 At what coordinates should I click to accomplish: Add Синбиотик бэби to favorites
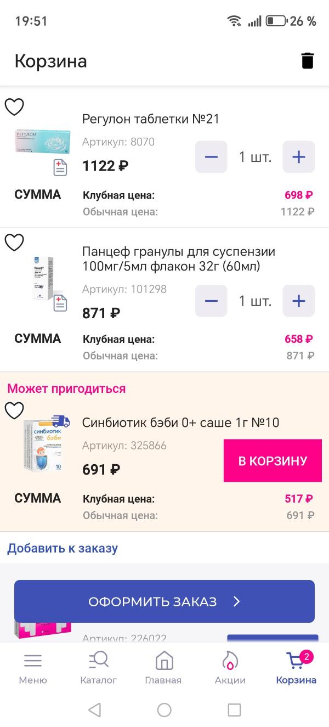pyautogui.click(x=14, y=410)
